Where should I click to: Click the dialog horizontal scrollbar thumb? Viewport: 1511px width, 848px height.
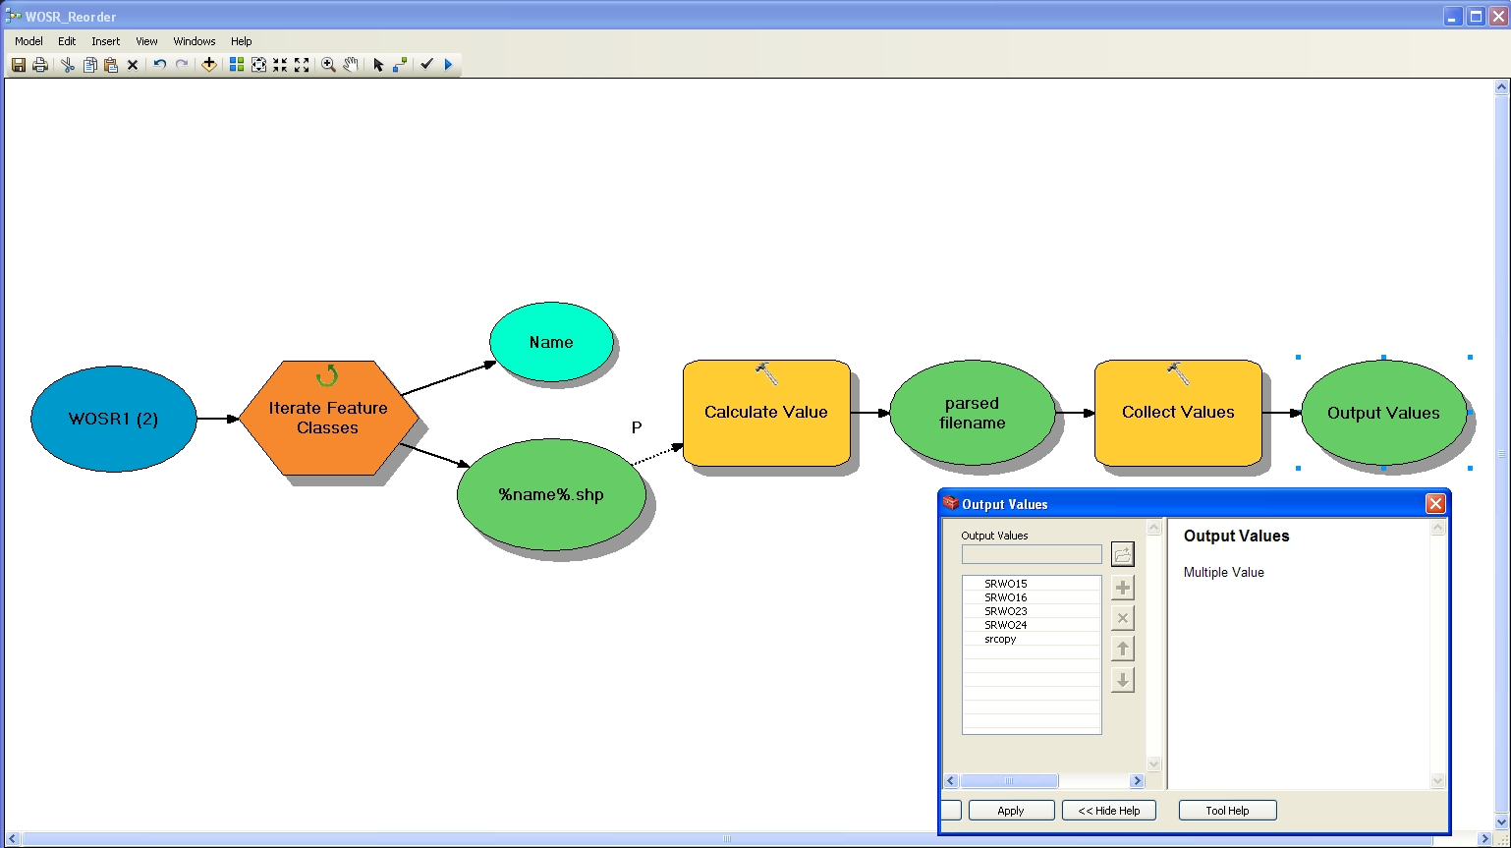pos(1009,781)
